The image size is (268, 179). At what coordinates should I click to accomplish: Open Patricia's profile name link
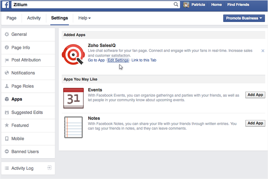(198, 5)
